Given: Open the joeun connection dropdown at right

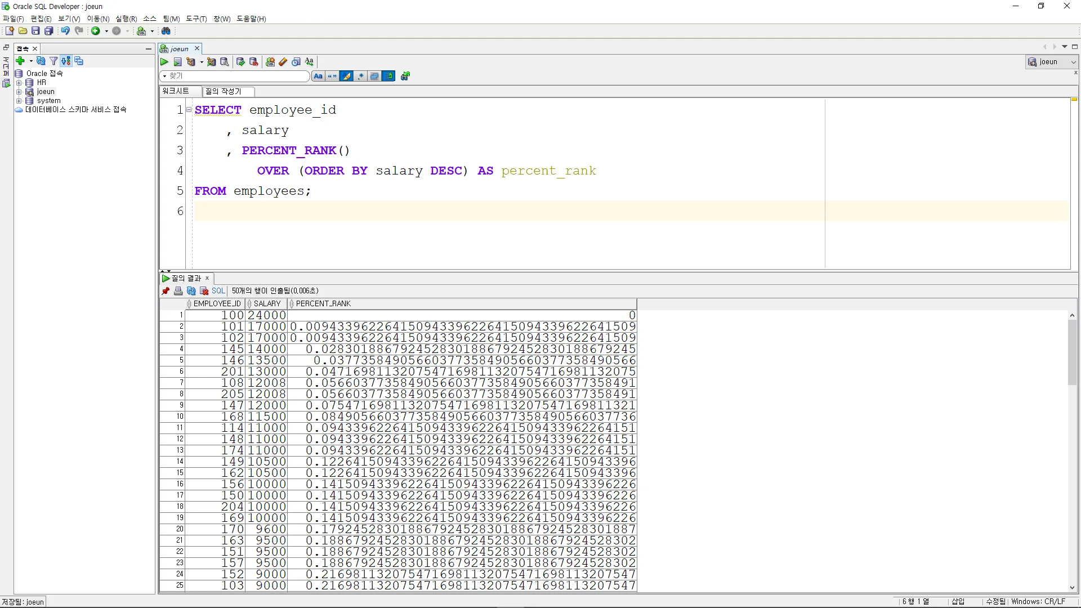Looking at the screenshot, I should [1073, 62].
